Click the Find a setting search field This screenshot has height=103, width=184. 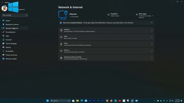click(15, 15)
